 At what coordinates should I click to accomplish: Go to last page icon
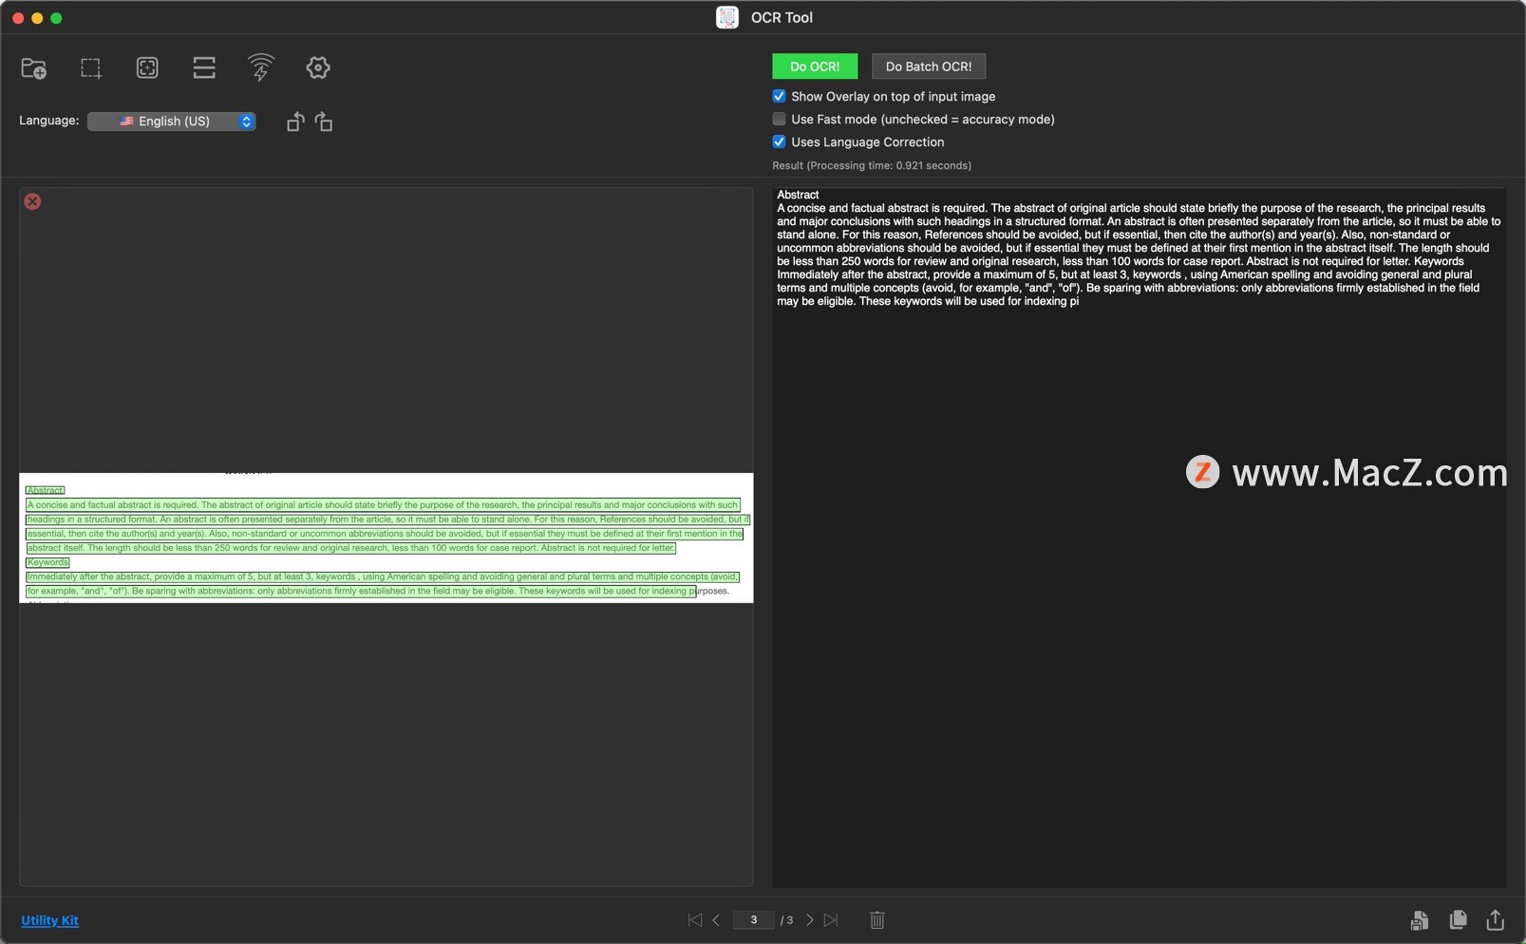point(831,920)
